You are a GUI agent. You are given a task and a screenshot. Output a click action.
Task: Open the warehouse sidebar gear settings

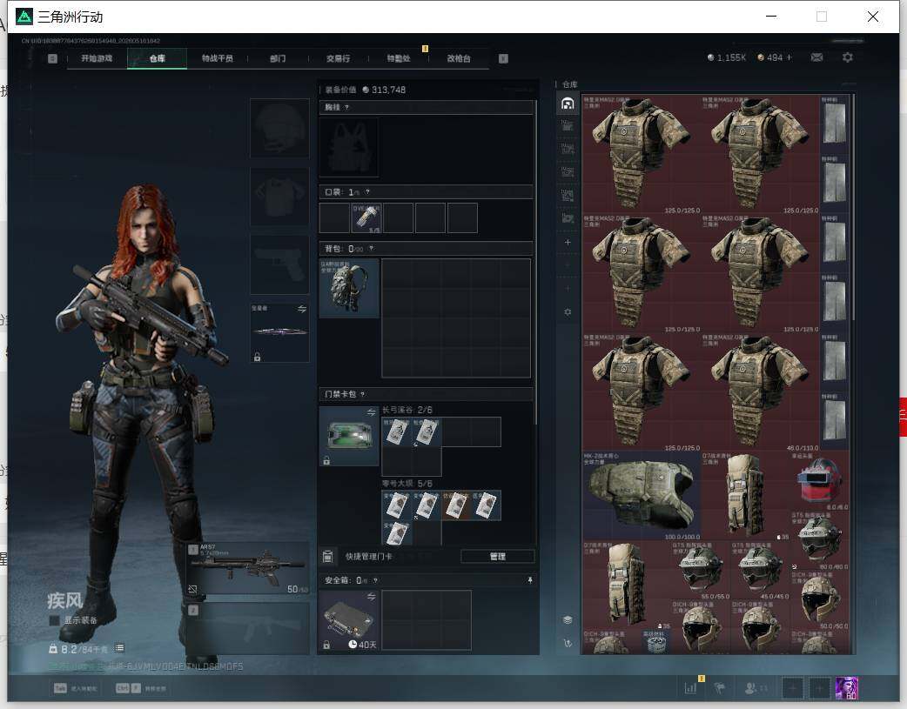pos(568,311)
